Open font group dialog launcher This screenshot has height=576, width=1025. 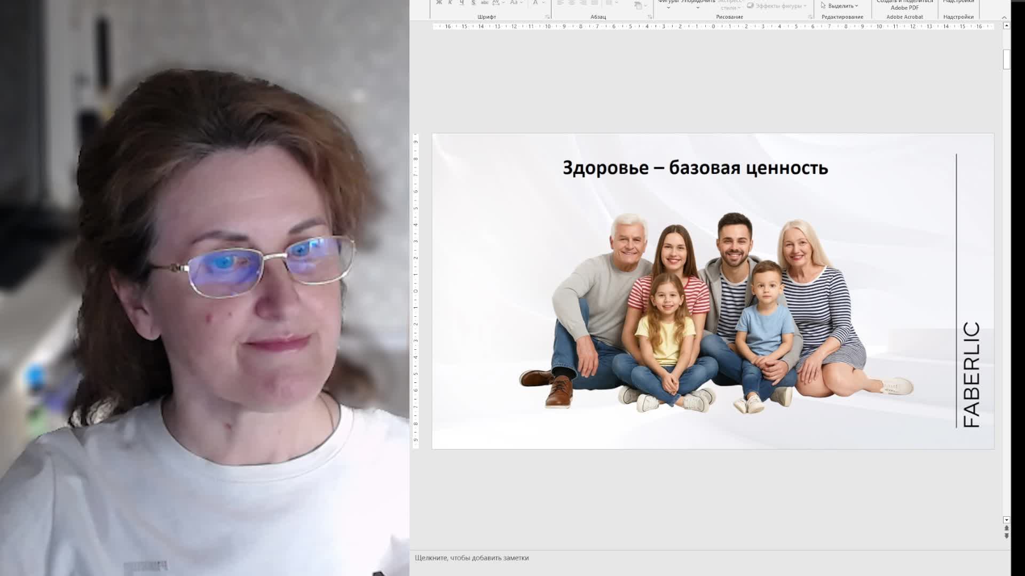[x=547, y=17]
